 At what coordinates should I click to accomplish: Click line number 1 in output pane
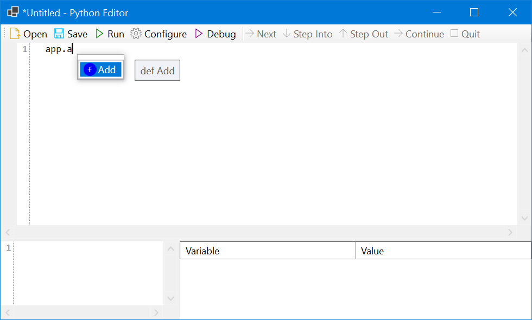9,248
